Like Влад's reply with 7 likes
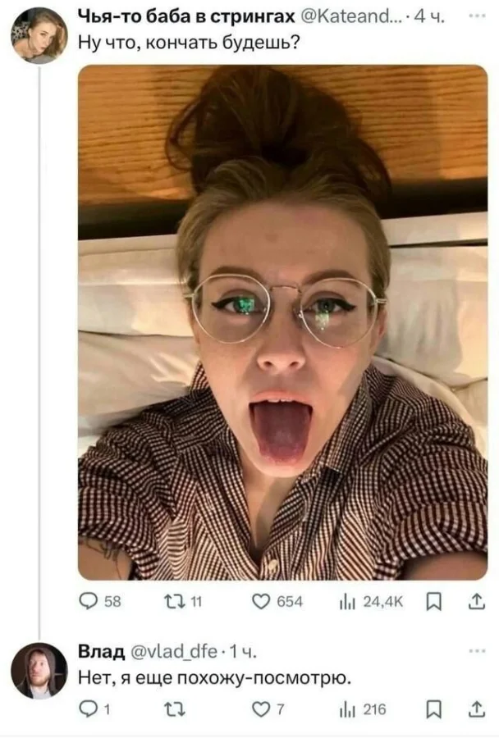This screenshot has width=499, height=738. [263, 709]
